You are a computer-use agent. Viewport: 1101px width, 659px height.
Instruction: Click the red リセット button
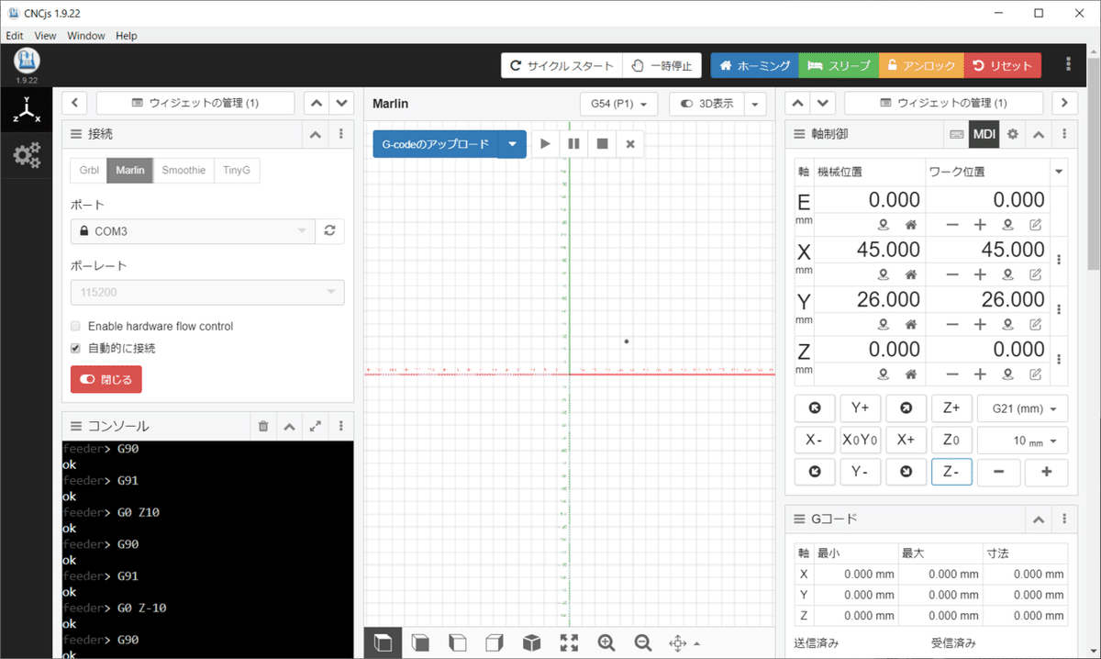1003,65
